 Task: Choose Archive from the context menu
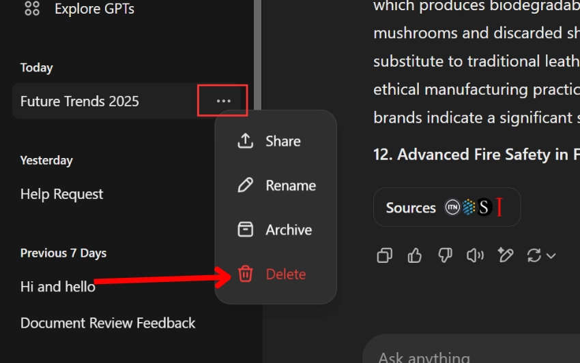coord(276,230)
